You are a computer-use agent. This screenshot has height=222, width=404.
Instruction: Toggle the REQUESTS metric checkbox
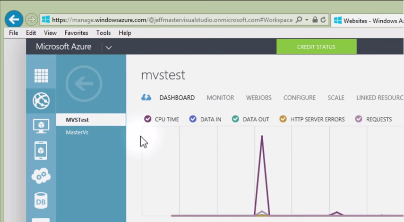359,119
